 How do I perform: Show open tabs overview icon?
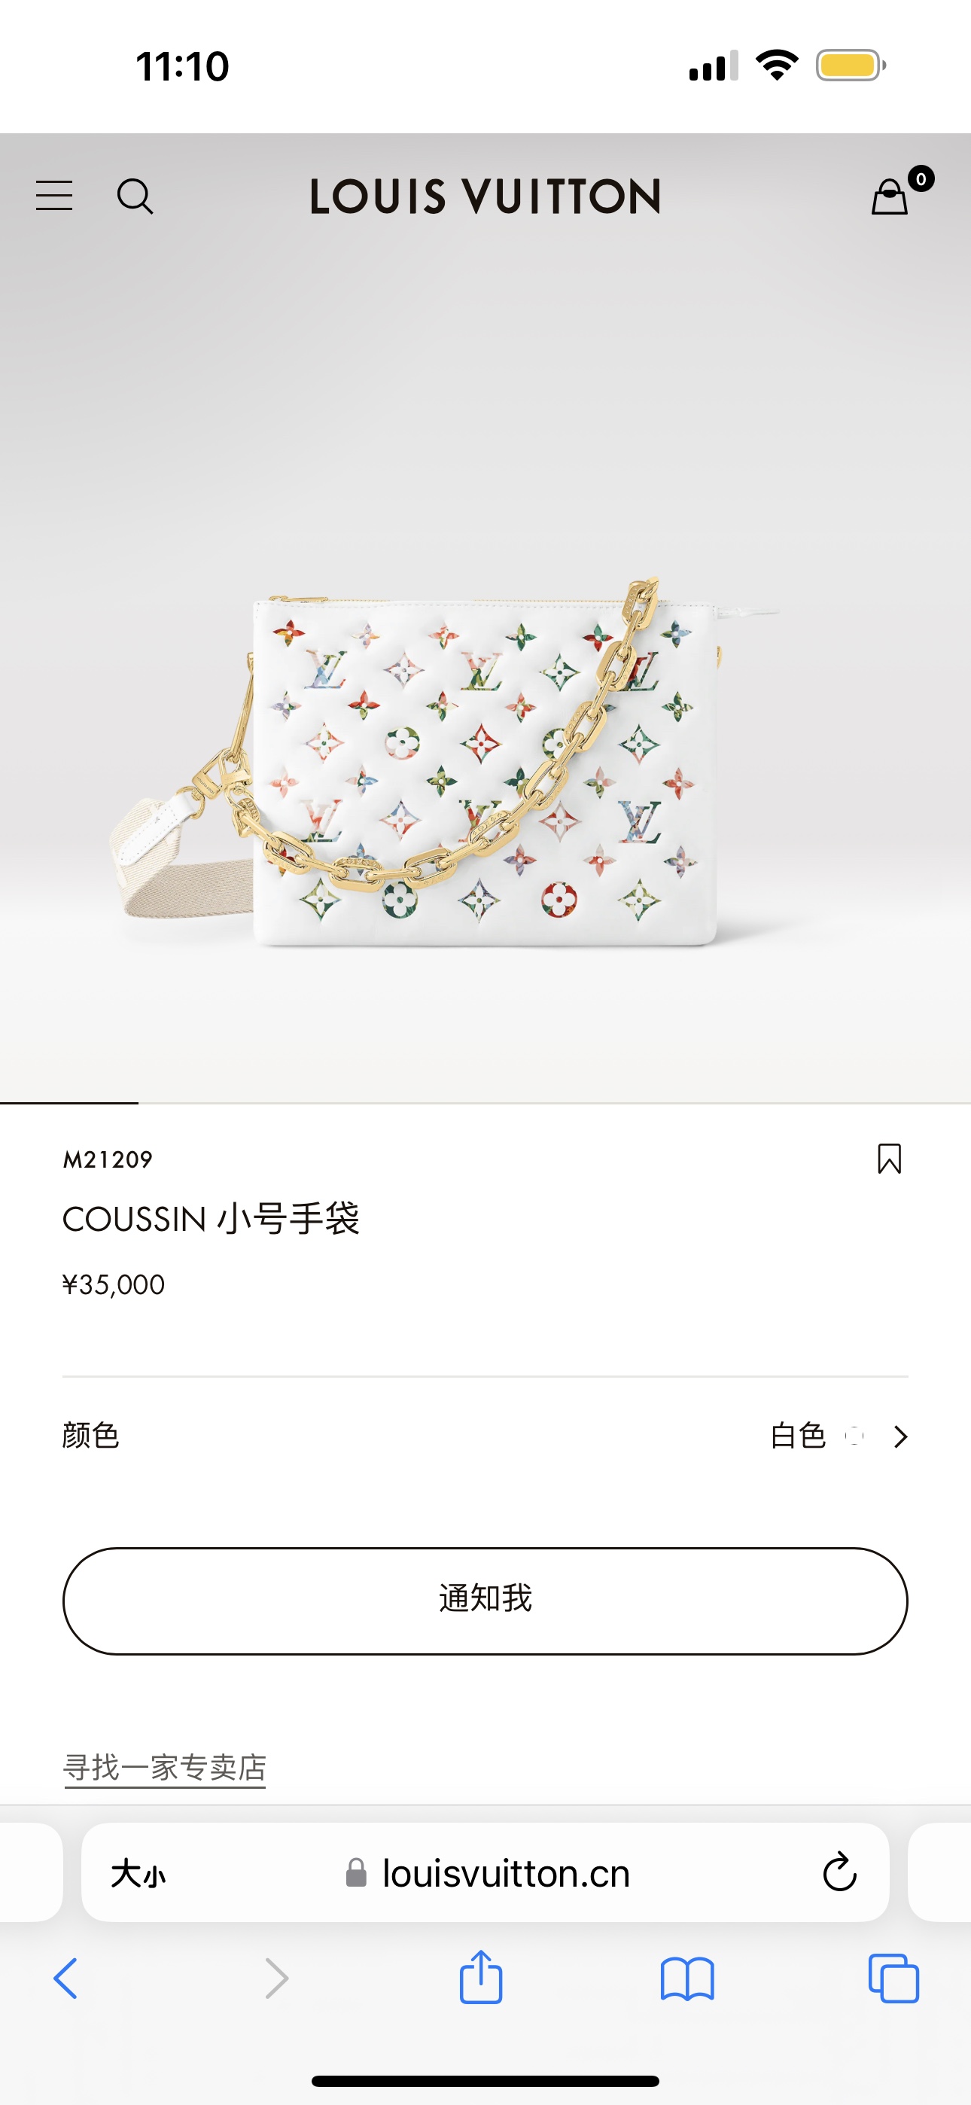coord(893,1979)
